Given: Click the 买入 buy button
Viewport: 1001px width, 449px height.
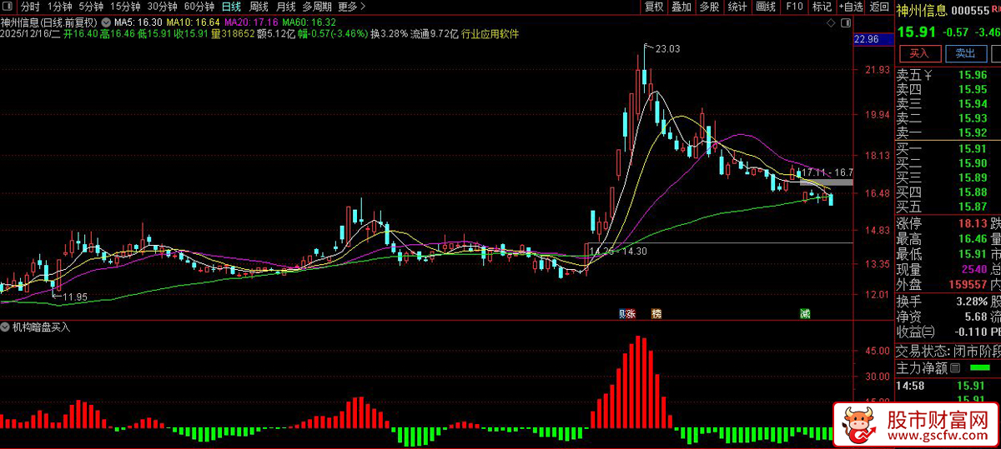Looking at the screenshot, I should click(x=919, y=53).
